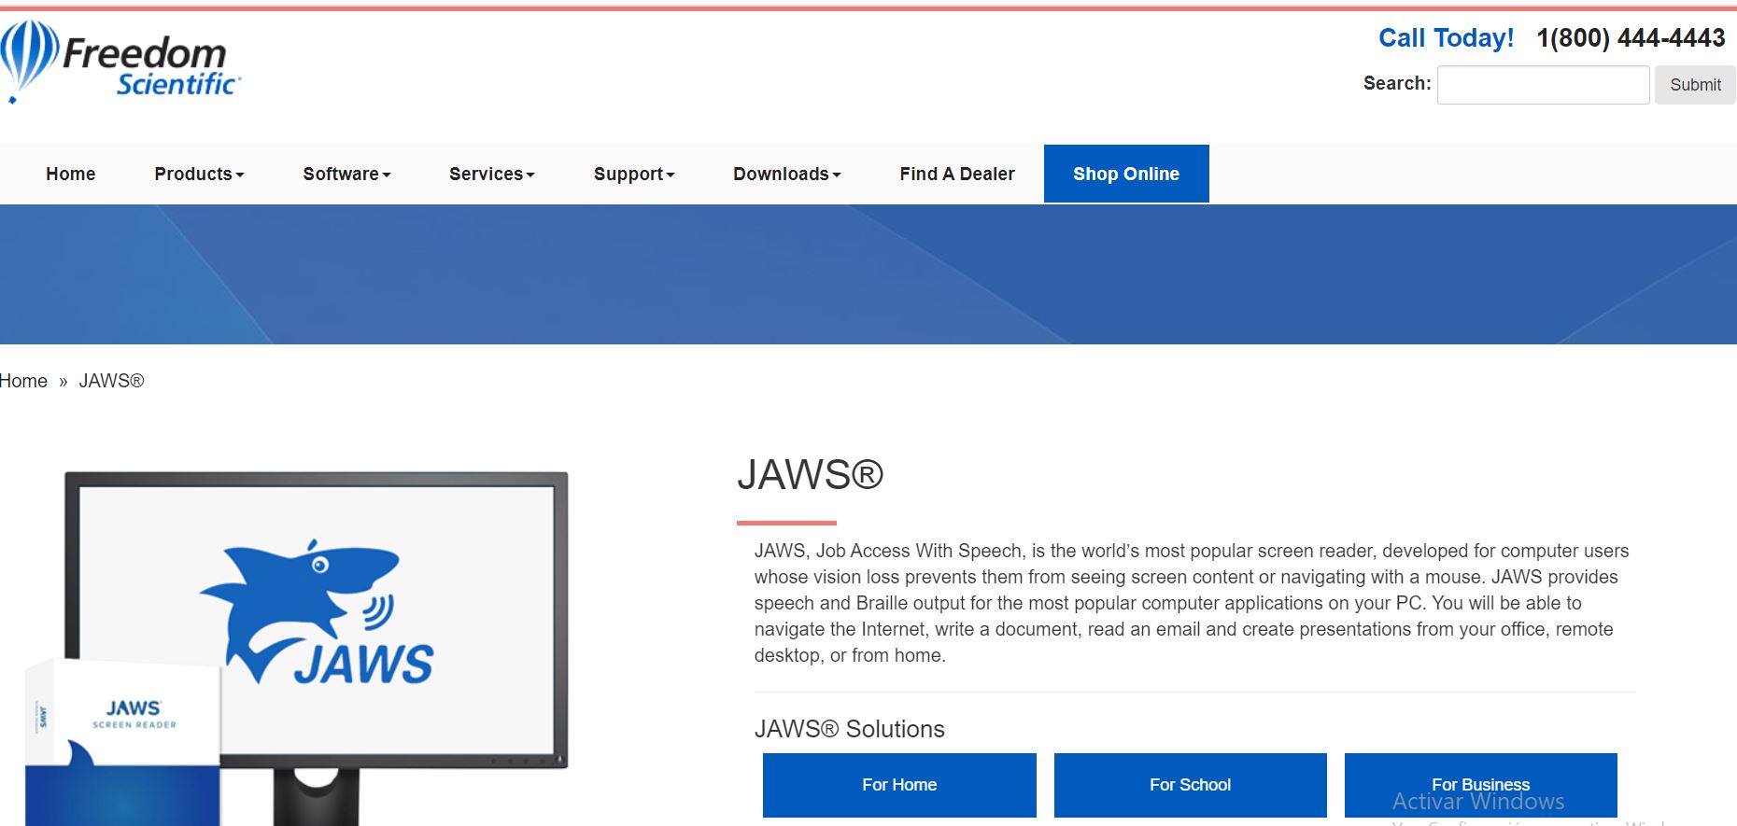The width and height of the screenshot is (1737, 826).
Task: Click the Call Today! text
Action: click(1446, 38)
